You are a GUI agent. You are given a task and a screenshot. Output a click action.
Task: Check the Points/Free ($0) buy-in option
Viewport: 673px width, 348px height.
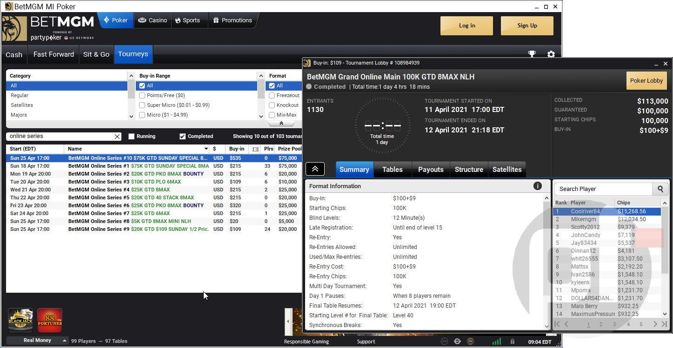click(142, 95)
